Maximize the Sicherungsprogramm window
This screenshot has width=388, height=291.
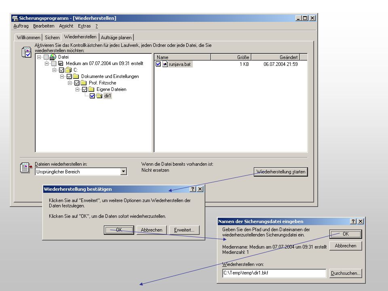(305, 18)
